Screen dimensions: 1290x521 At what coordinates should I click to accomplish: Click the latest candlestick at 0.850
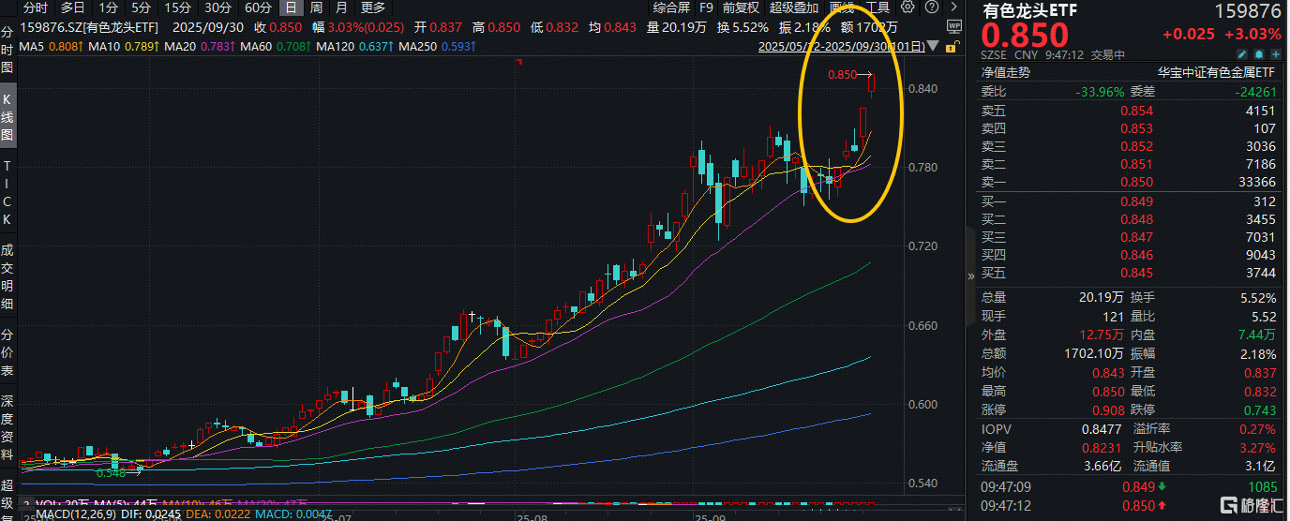pyautogui.click(x=873, y=84)
